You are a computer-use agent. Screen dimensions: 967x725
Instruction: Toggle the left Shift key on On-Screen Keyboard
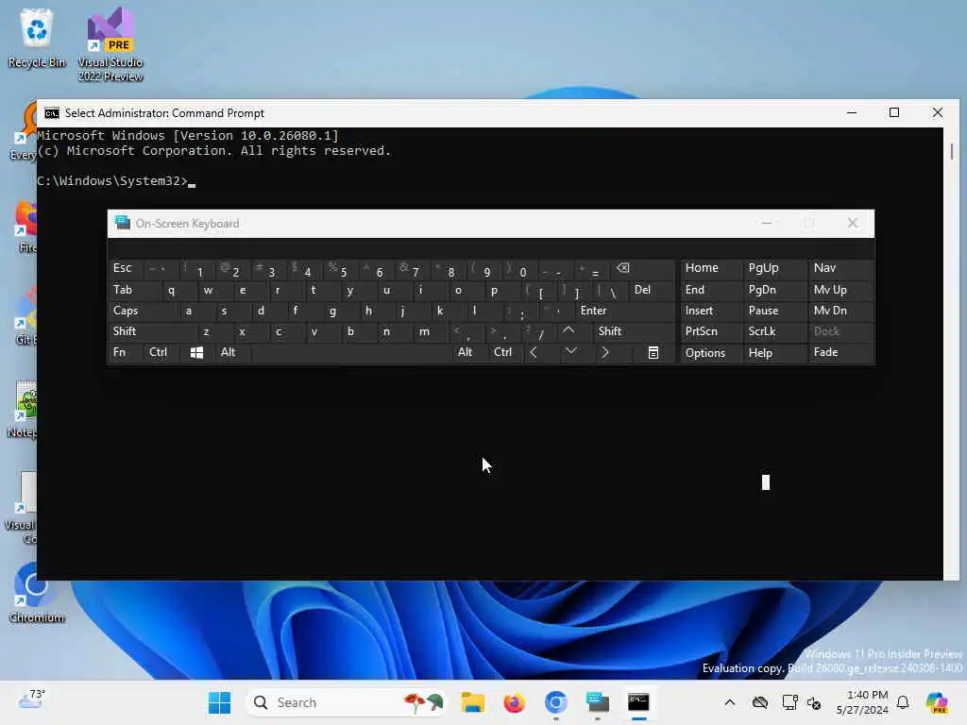point(152,331)
